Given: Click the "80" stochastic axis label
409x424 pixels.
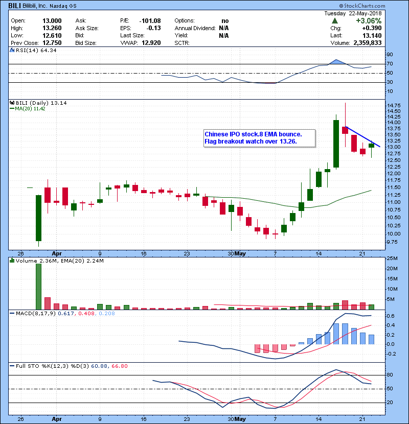Looking at the screenshot, I should (390, 375).
